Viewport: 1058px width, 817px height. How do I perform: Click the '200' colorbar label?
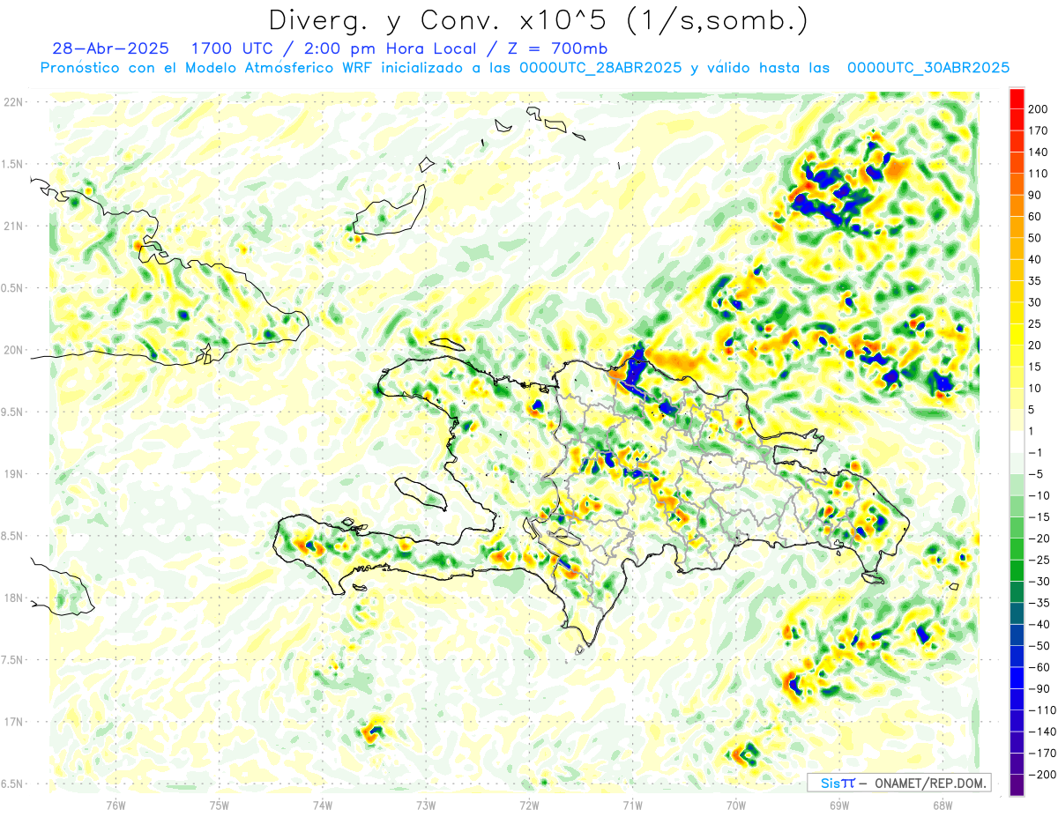coord(1038,109)
